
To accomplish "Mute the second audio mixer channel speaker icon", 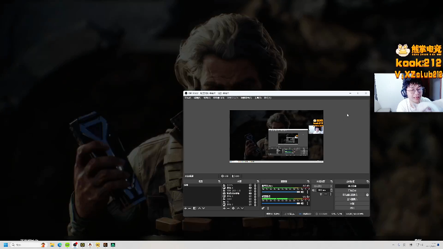I will [x=302, y=204].
